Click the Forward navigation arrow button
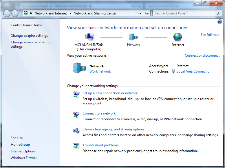The image size is (225, 168). 15,14
